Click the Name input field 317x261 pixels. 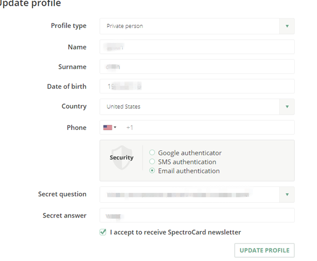tap(197, 47)
